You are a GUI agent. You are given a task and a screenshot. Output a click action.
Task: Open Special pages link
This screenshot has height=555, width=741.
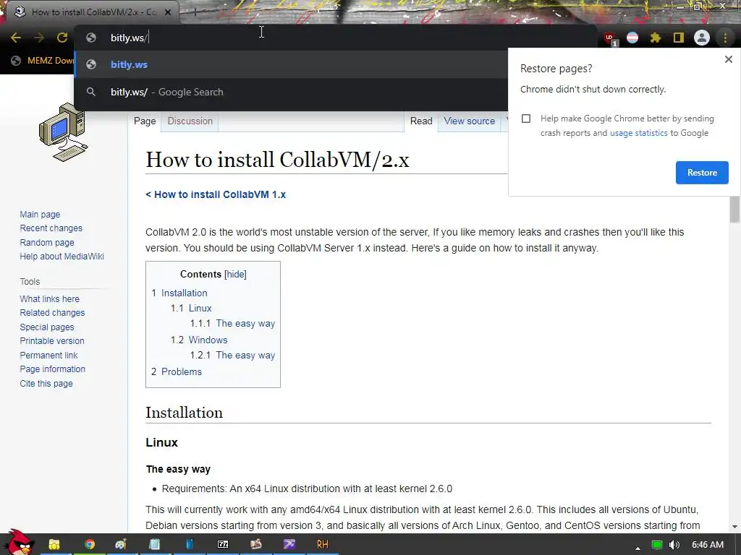[47, 327]
